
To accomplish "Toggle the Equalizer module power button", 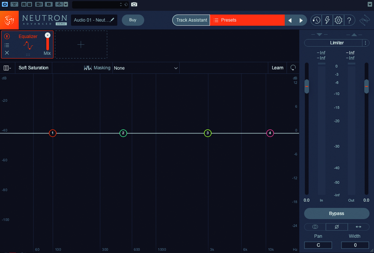I will 7,37.
